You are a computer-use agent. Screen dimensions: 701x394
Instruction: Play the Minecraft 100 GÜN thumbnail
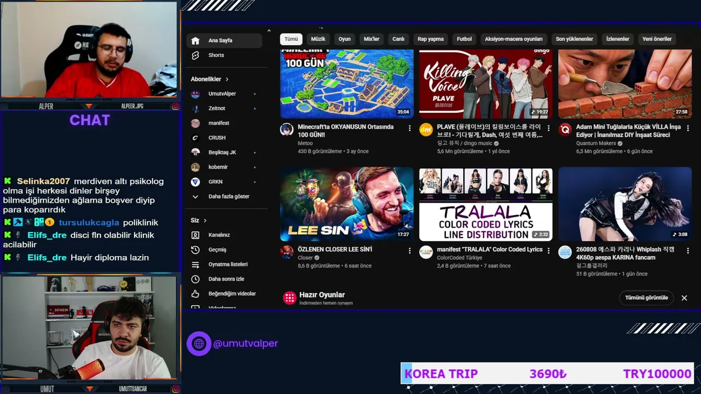coord(347,84)
